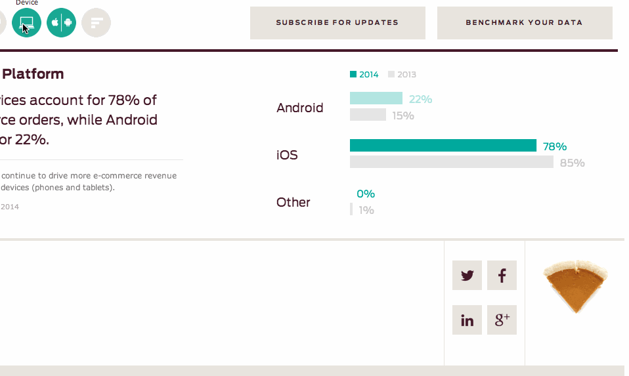Click the iOS 2013 gray bar
Viewport: 629px width, 376px height.
click(452, 162)
